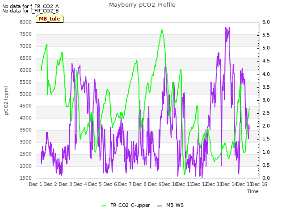Image resolution: width=286 pixels, height=214 pixels.
Task: Click the 5500 left-axis value
Action: [x=26, y=82]
